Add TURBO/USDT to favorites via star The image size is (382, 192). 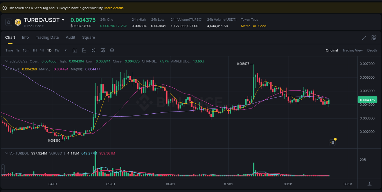point(8,22)
